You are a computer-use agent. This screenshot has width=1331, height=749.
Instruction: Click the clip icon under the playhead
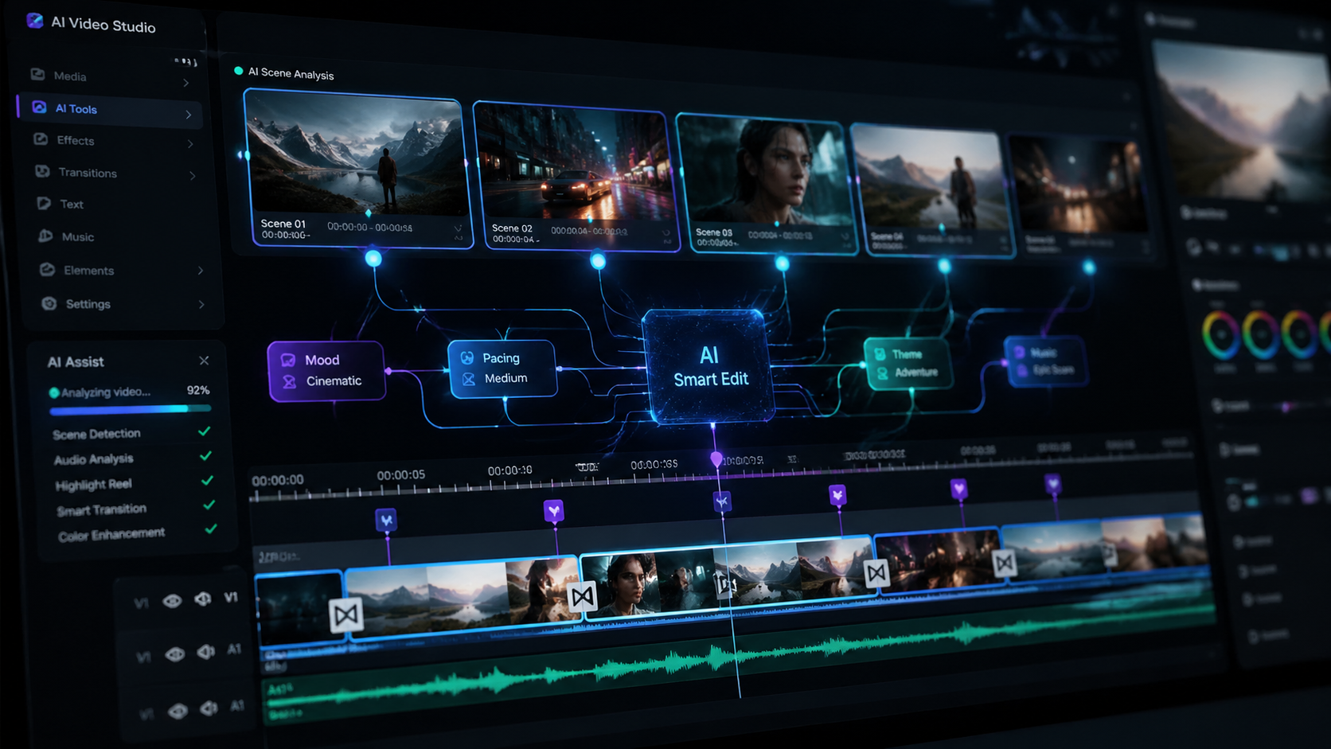724,584
